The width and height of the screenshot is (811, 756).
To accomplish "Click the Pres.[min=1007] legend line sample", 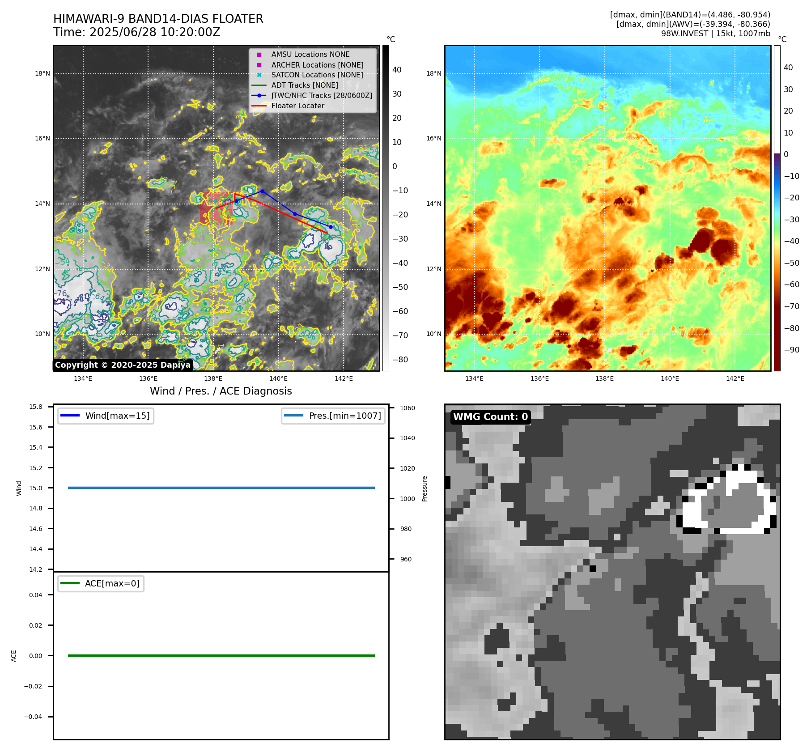I will click(293, 416).
